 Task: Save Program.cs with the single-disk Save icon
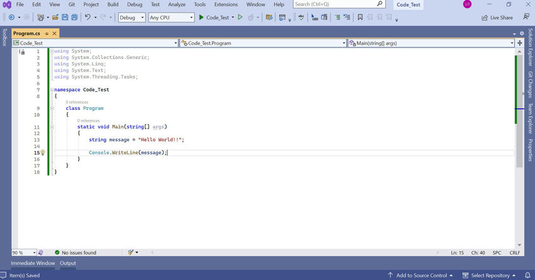65,18
